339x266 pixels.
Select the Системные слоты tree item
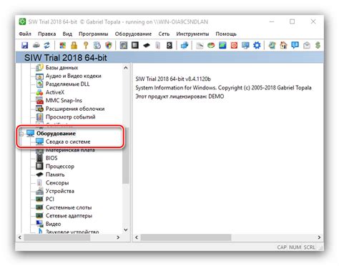point(69,207)
